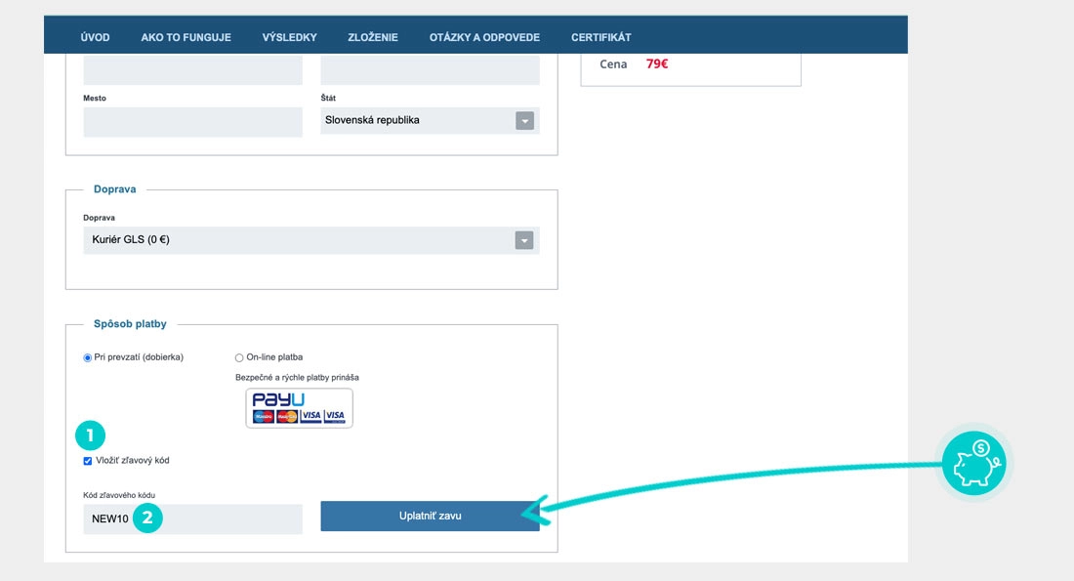Viewport: 1074px width, 581px height.
Task: Click the Uplatniť zavu button
Action: click(431, 516)
